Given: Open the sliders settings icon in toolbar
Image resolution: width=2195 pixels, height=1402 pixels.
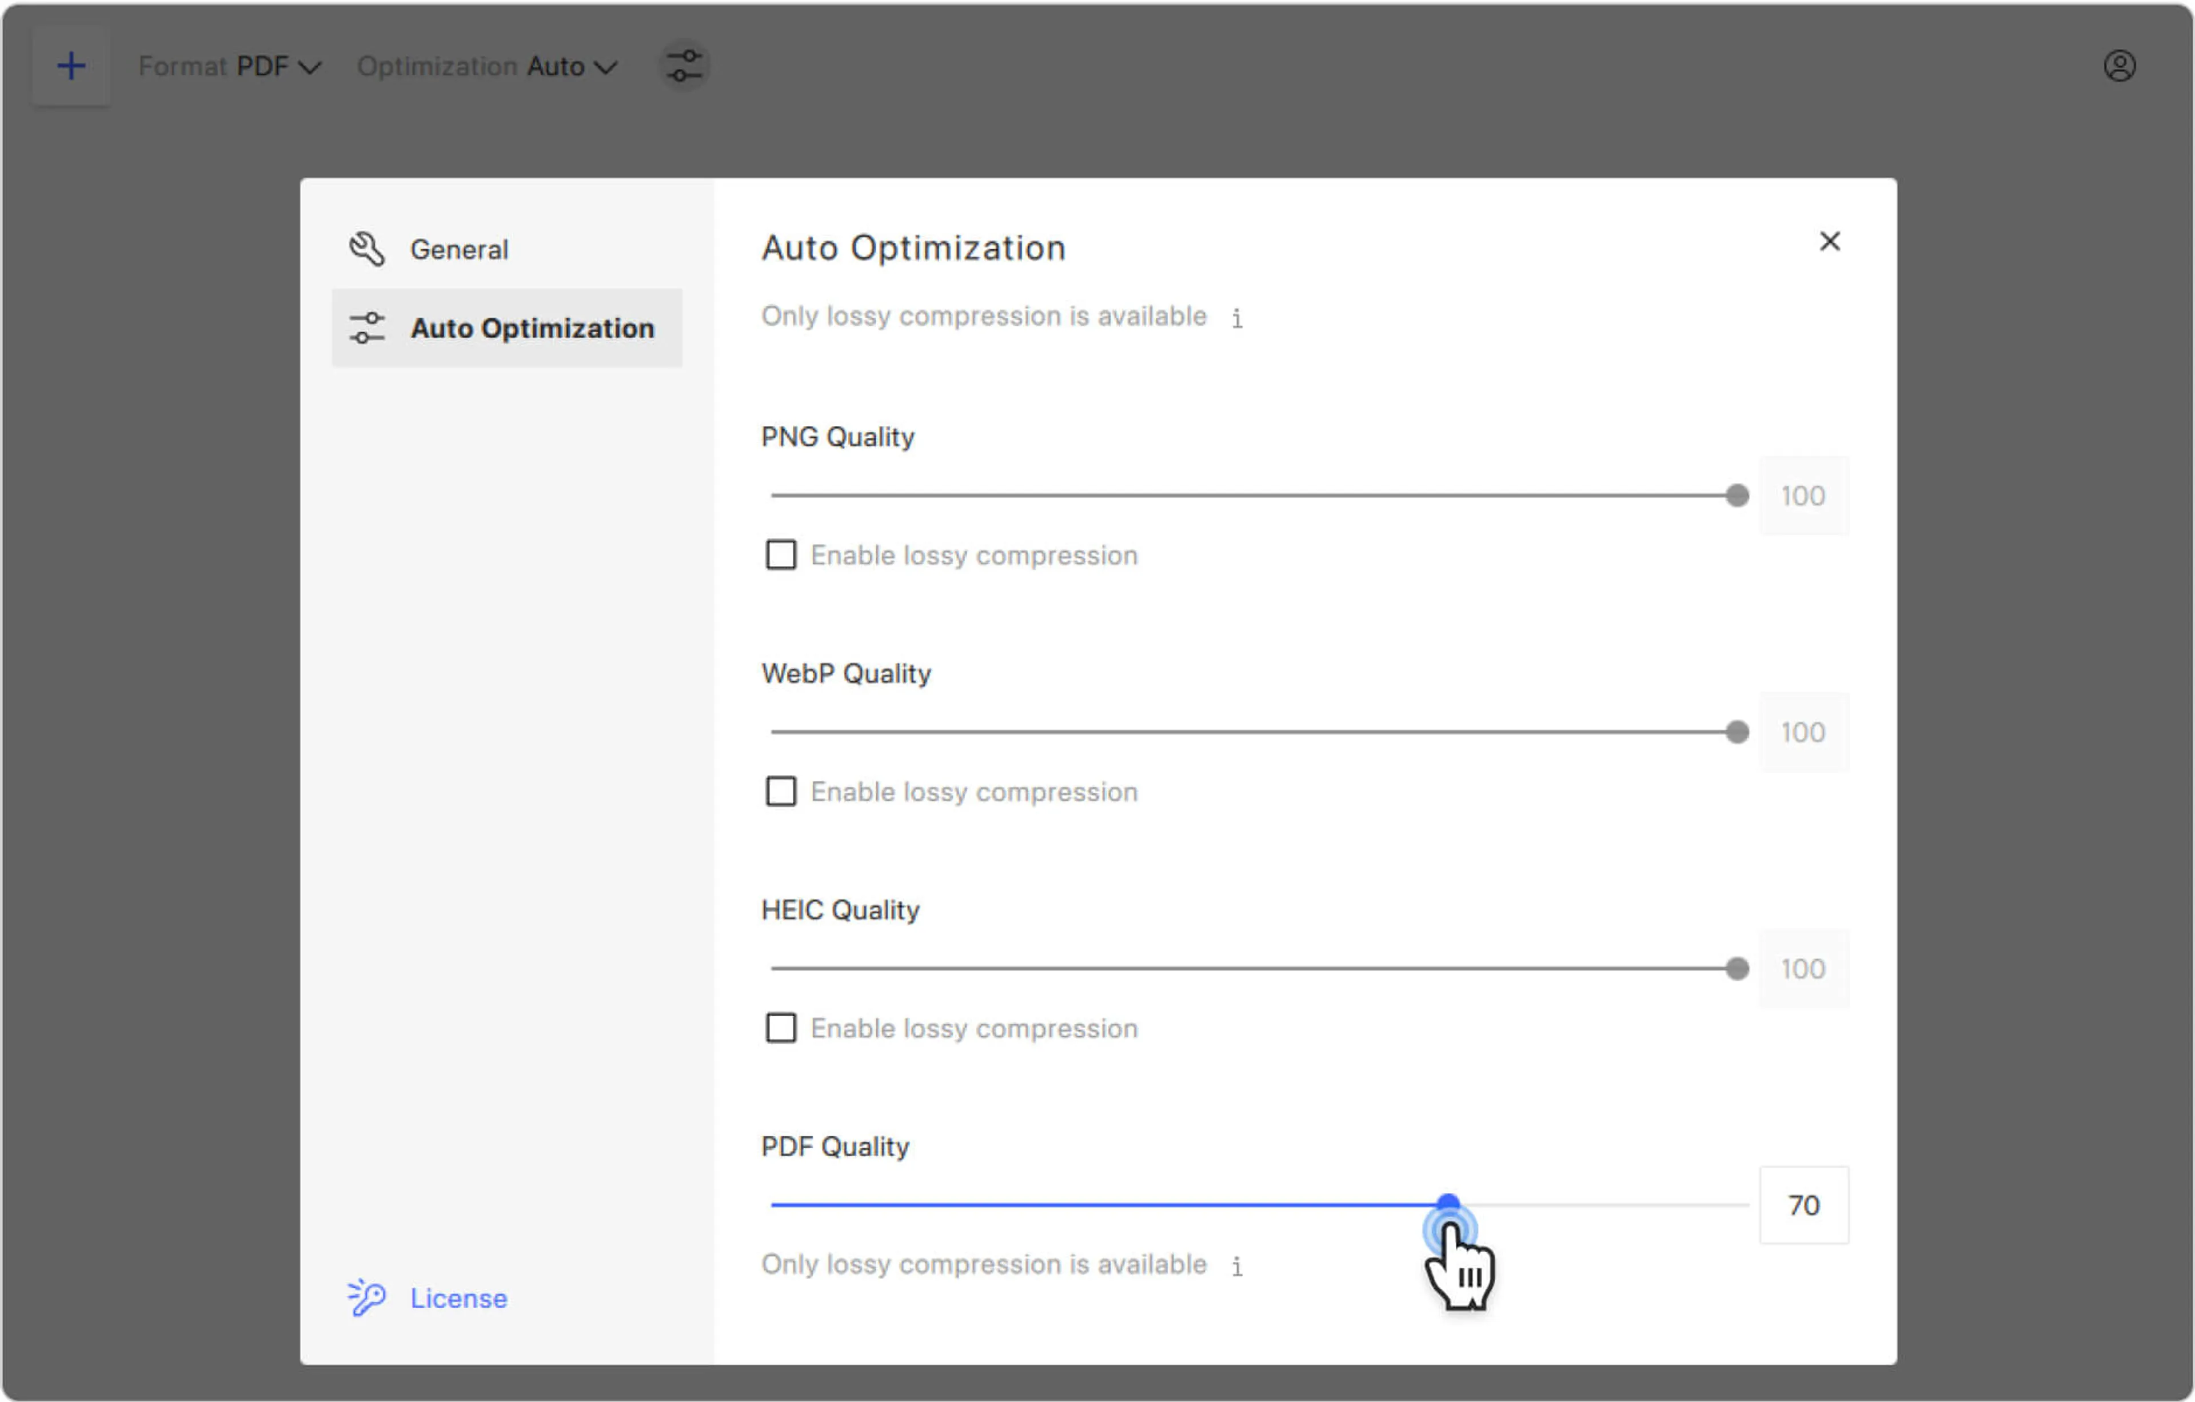Looking at the screenshot, I should 684,66.
